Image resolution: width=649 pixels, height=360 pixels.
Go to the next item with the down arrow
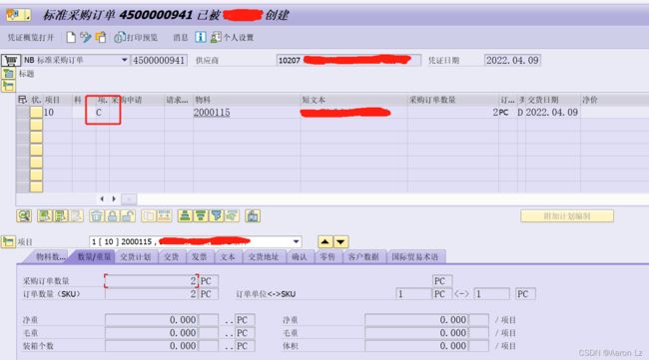pos(340,241)
